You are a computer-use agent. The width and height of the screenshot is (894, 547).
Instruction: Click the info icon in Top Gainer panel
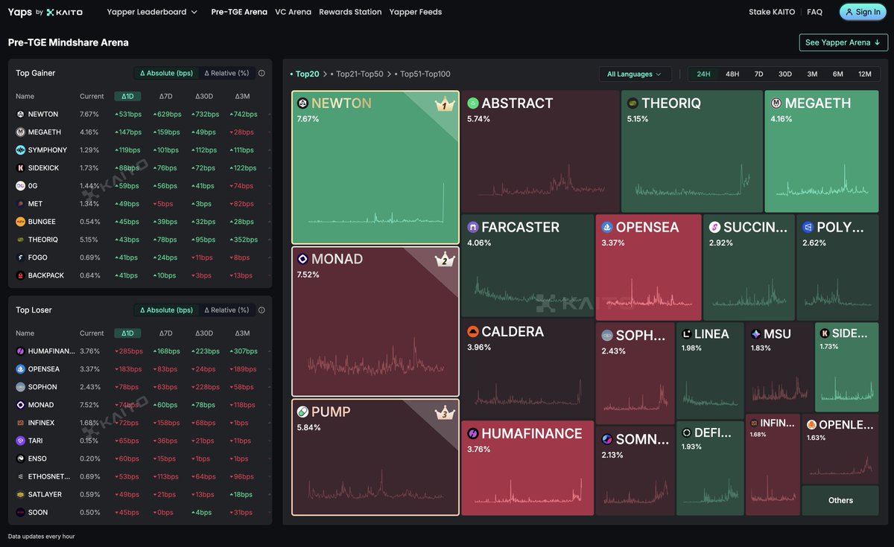click(x=261, y=74)
